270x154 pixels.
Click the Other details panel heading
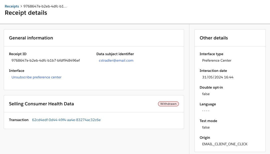point(214,38)
